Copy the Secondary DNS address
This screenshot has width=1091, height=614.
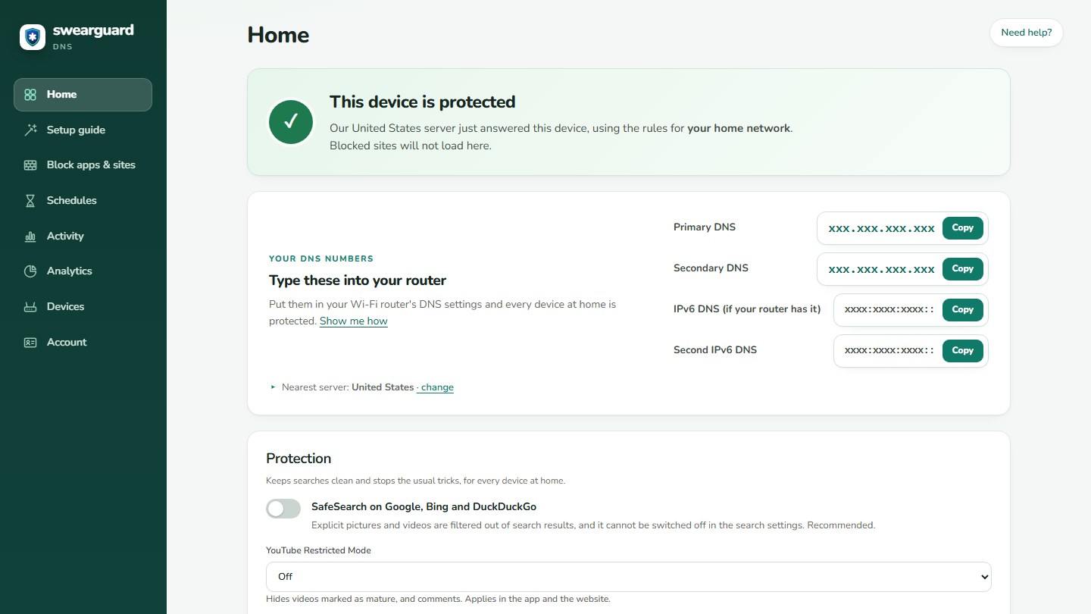962,269
